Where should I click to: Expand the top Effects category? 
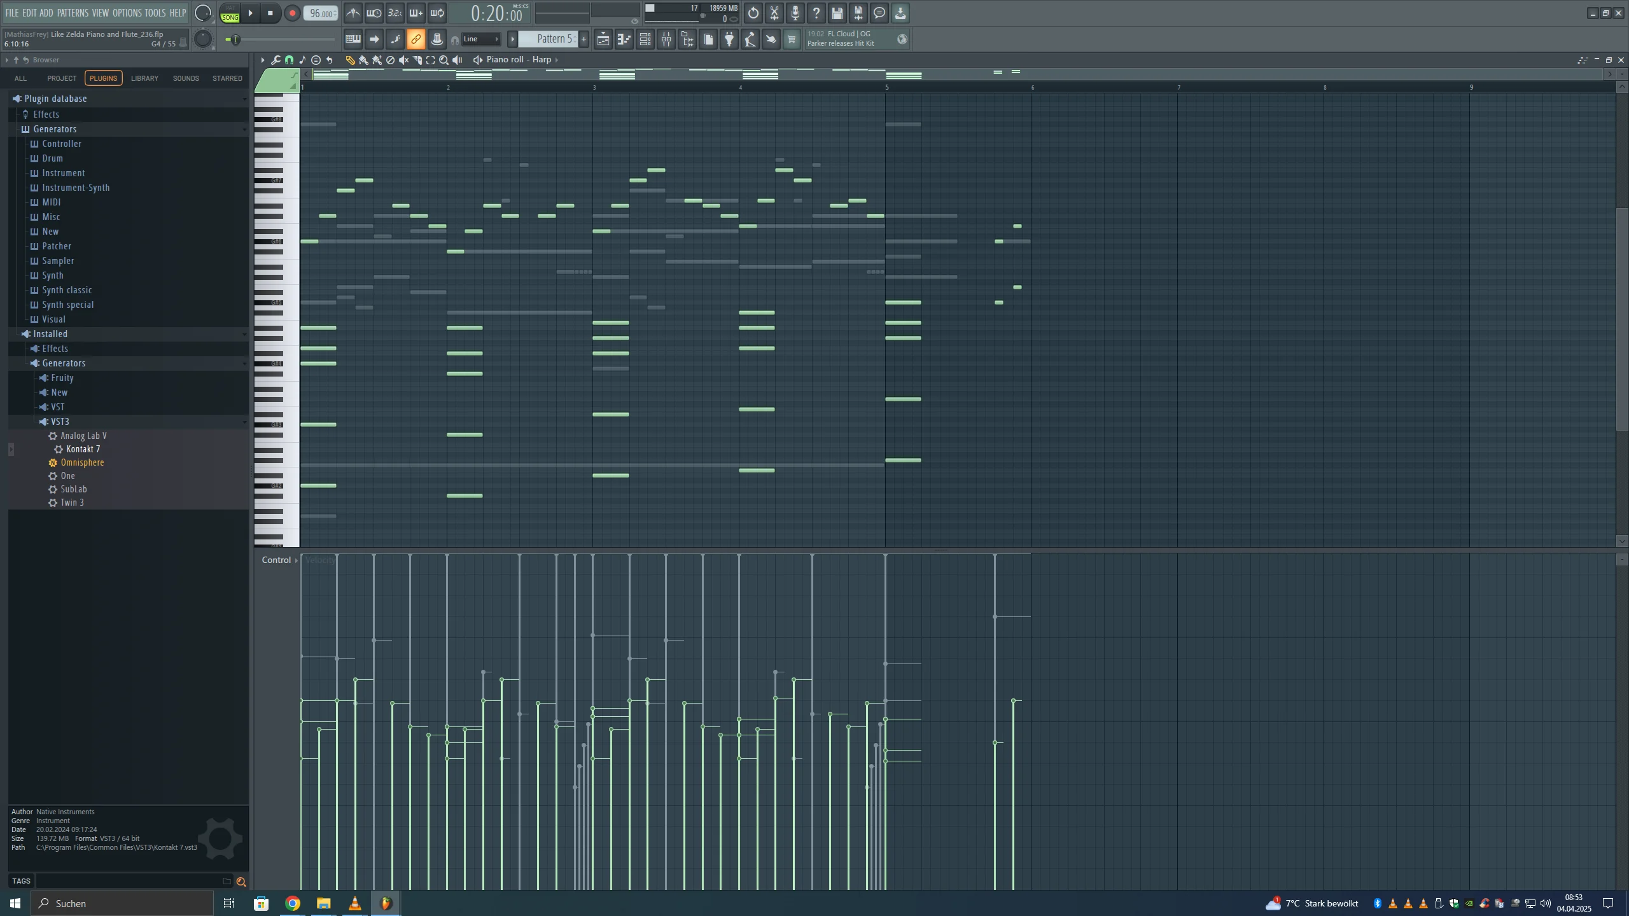pos(46,114)
